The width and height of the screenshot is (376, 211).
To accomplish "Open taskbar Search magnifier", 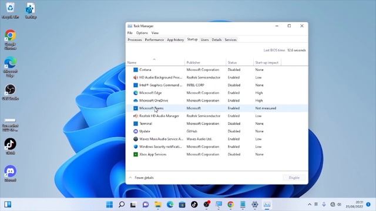I will tap(122, 205).
